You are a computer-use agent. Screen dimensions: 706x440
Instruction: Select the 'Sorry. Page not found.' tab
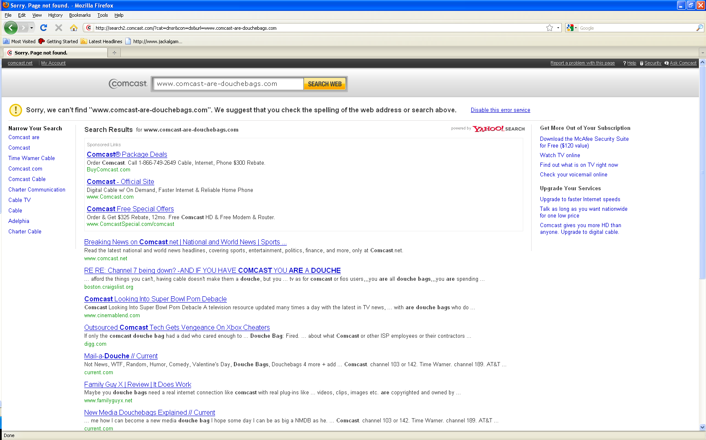[x=55, y=52]
